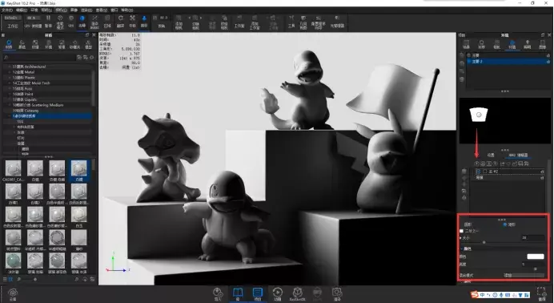Switch to the HDRI editor tab

pos(518,155)
